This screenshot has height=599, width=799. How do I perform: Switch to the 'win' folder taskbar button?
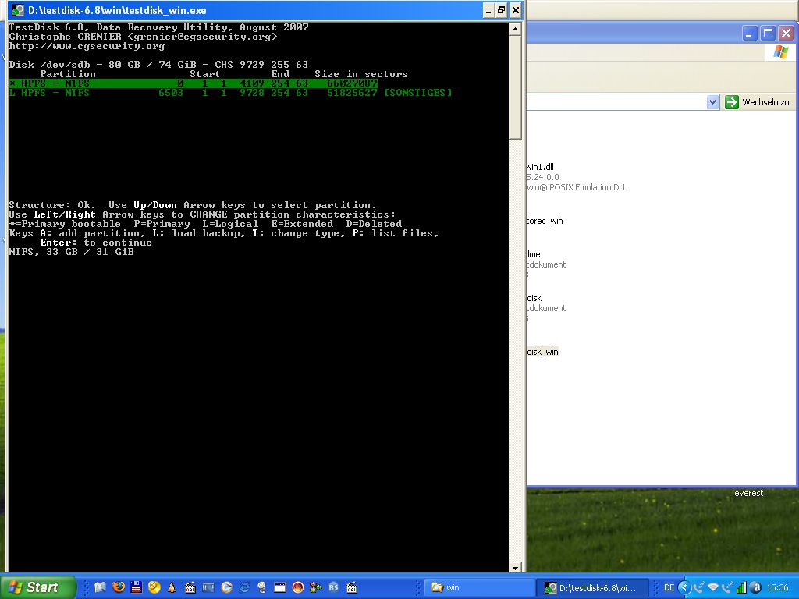pyautogui.click(x=478, y=587)
